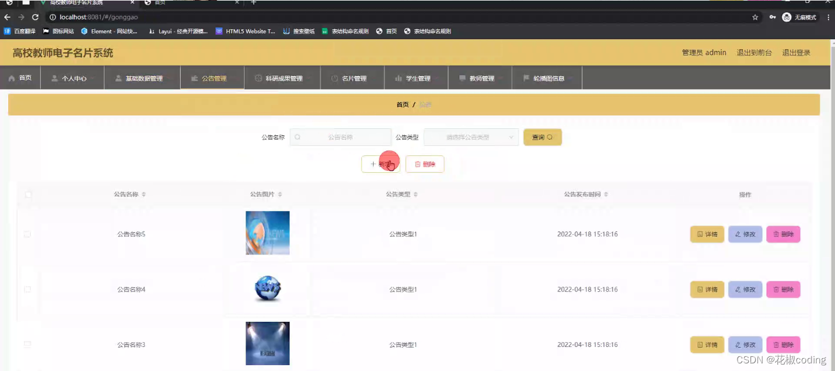
Task: Open the 公告类型 dropdown selector
Action: [x=469, y=137]
